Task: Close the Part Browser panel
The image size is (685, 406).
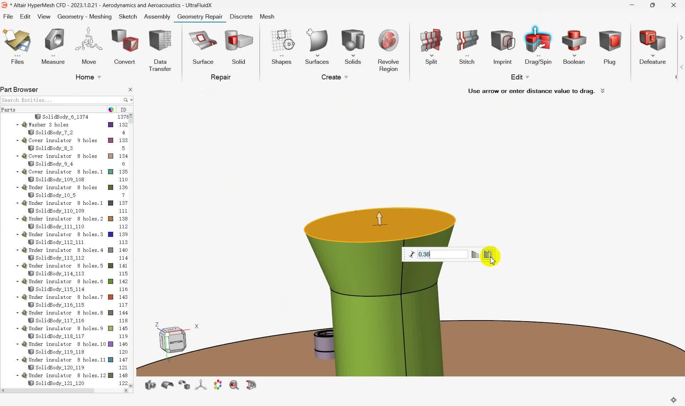Action: tap(130, 89)
